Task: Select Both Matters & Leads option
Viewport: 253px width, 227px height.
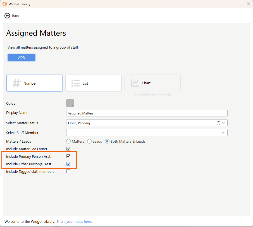Action: pyautogui.click(x=107, y=142)
